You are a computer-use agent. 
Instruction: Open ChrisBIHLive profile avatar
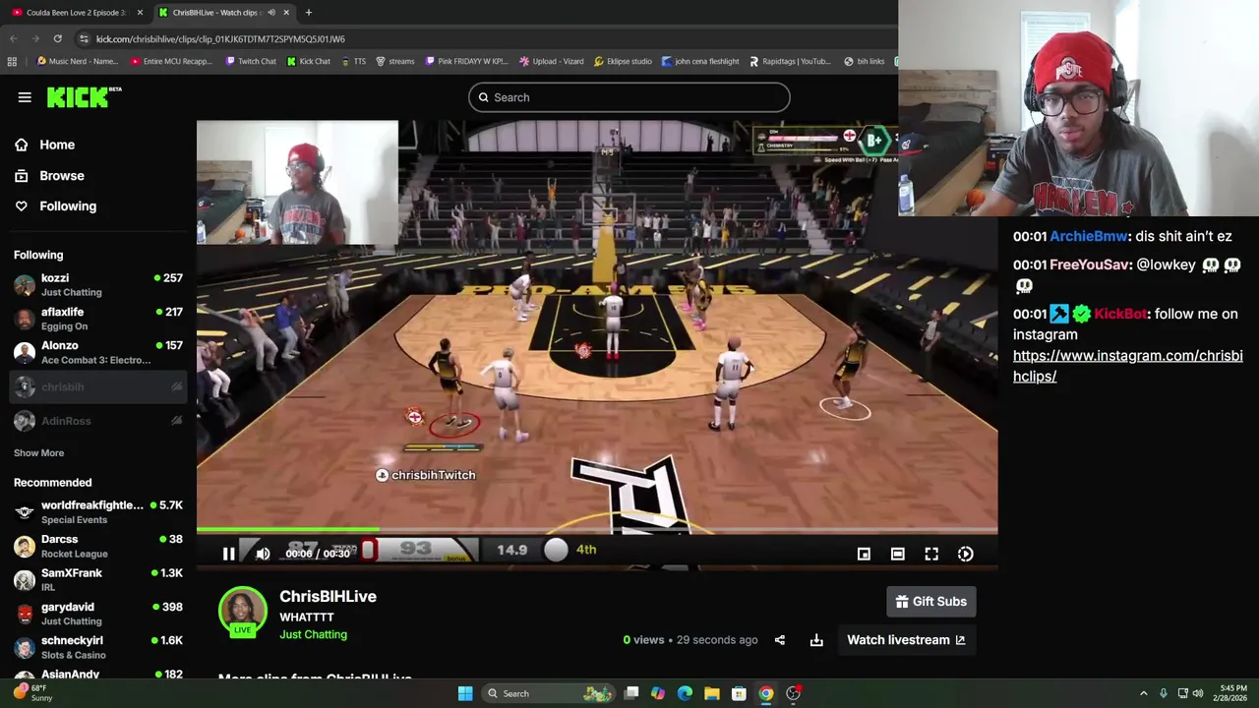(x=242, y=612)
